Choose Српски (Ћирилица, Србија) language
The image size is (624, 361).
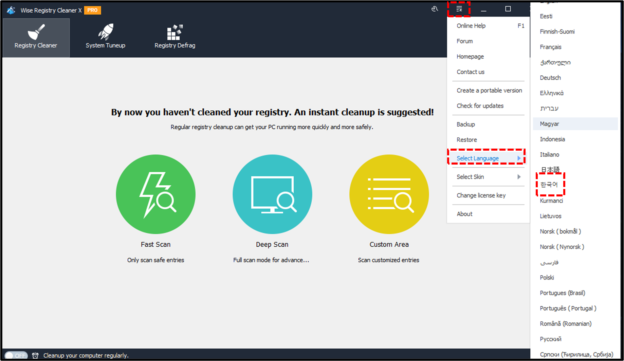(x=575, y=354)
